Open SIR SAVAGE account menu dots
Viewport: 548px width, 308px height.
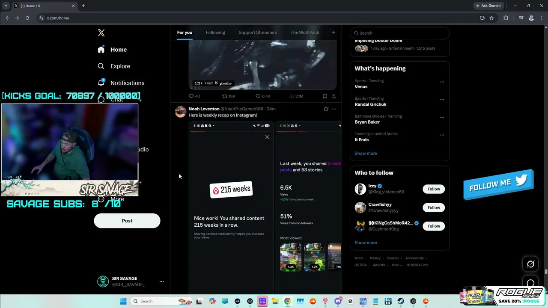(161, 281)
